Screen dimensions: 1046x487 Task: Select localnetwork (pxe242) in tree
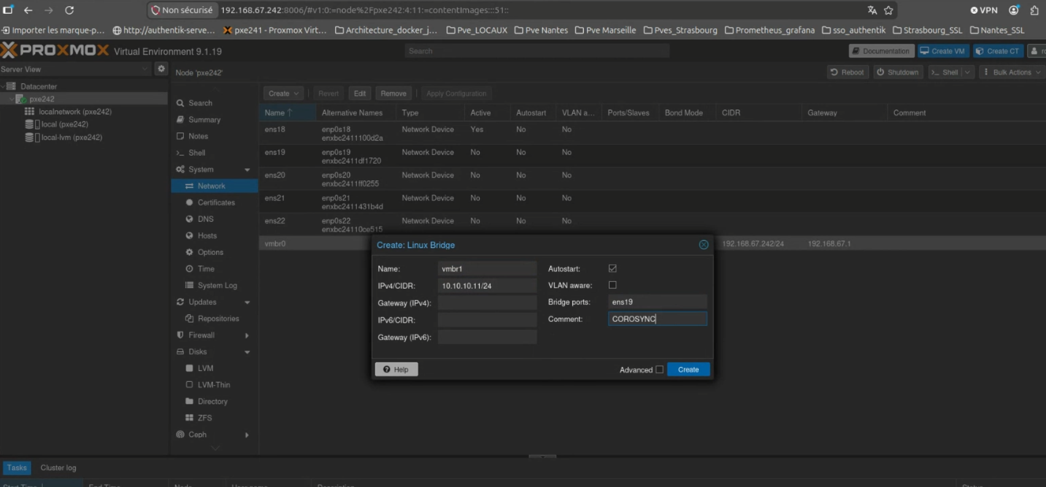pos(75,111)
